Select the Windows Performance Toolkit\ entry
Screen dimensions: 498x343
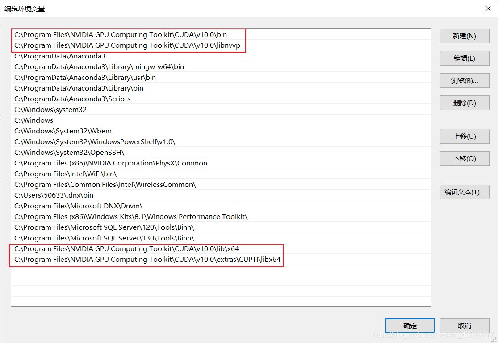221,217
